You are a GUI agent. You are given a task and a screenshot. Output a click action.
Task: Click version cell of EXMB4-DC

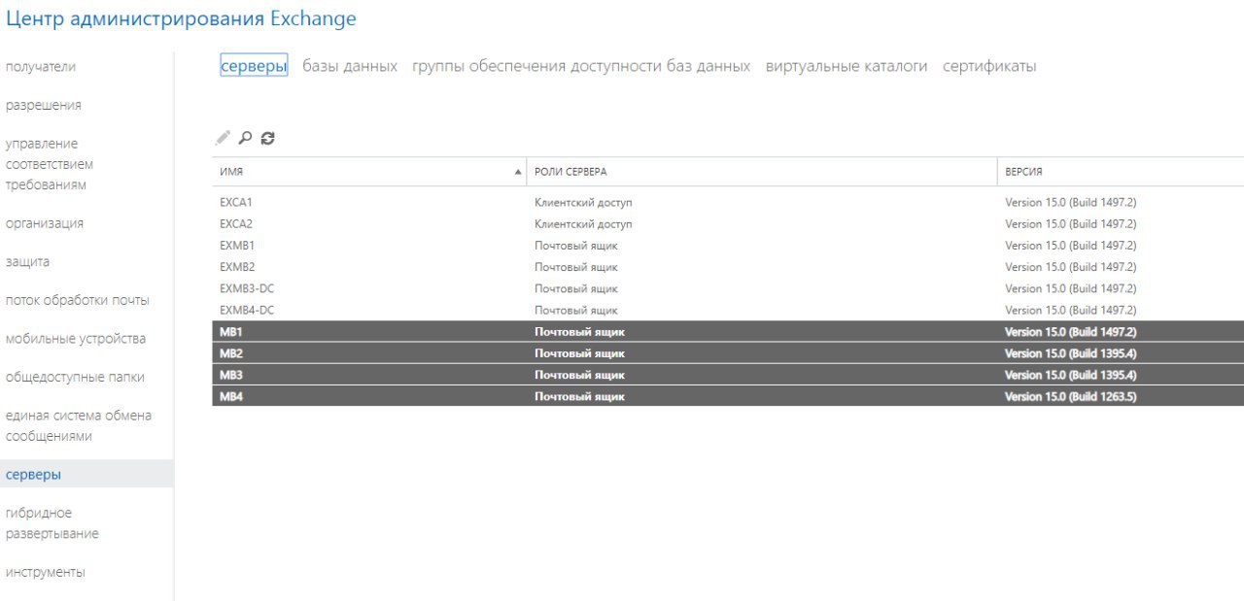[1071, 310]
